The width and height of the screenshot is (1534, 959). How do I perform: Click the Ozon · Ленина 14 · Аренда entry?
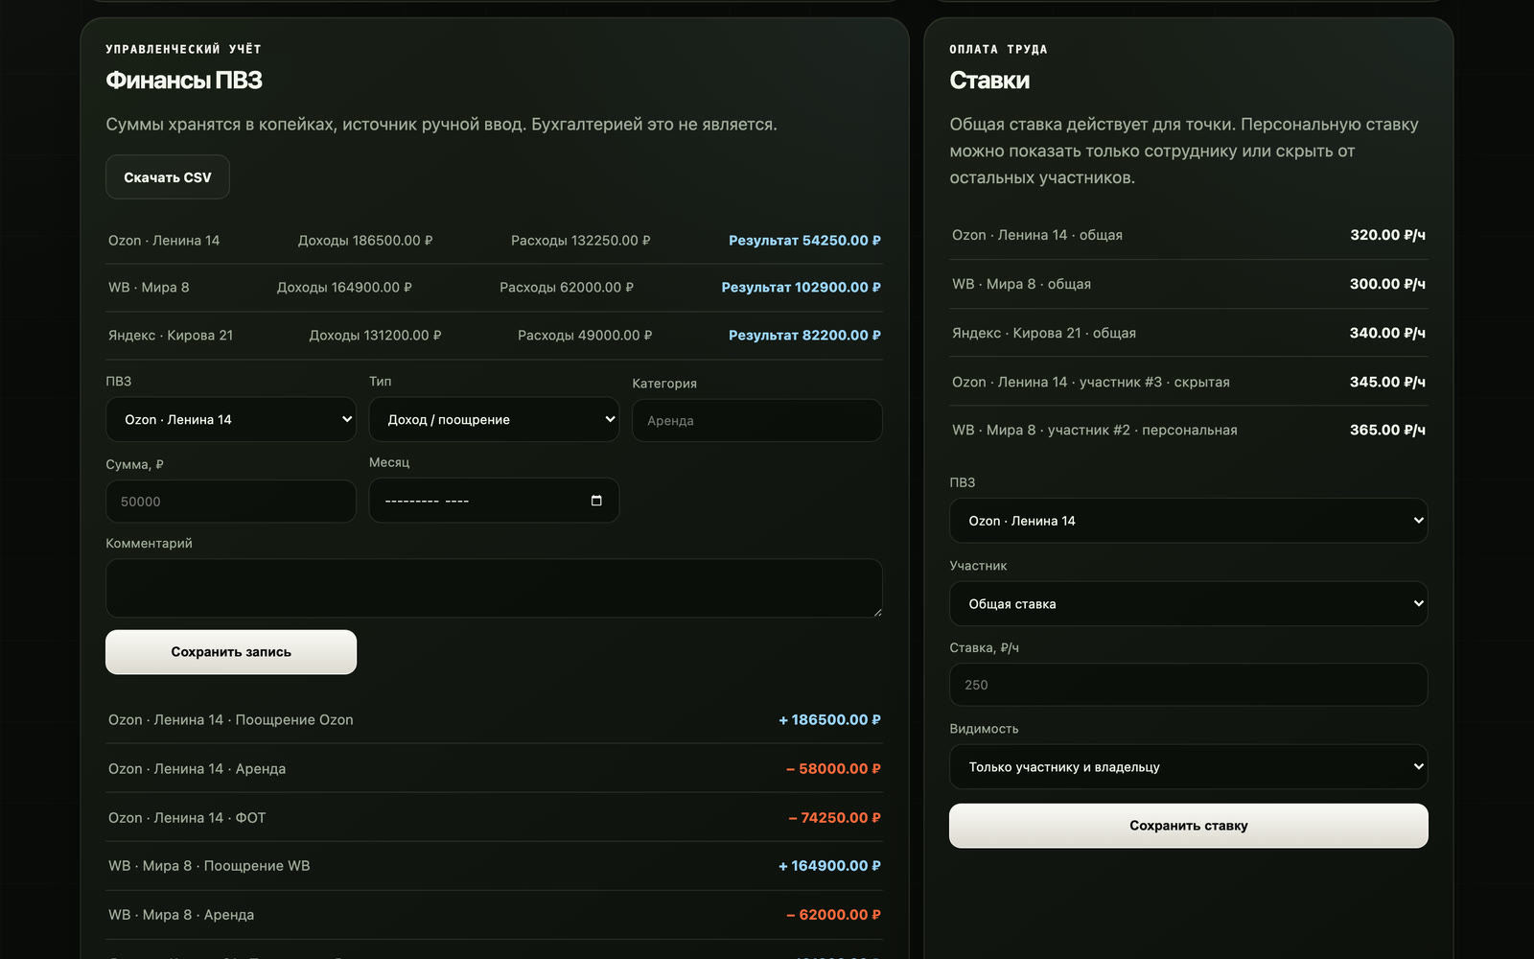pyautogui.click(x=494, y=769)
